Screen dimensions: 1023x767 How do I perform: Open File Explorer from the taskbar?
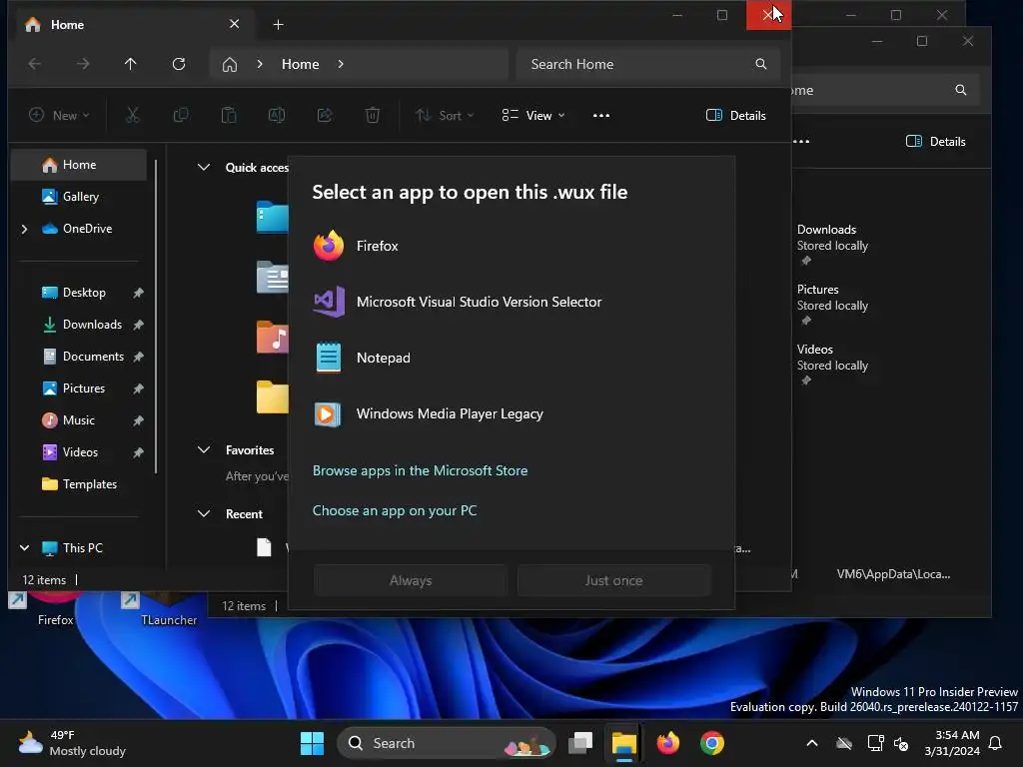(x=623, y=743)
